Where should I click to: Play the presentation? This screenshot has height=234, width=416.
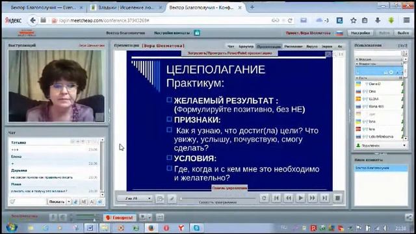point(300,198)
